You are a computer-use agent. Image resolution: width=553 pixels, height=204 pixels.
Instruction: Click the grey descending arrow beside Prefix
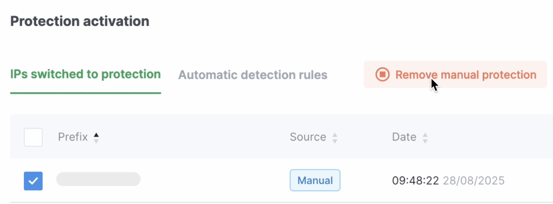coord(96,140)
